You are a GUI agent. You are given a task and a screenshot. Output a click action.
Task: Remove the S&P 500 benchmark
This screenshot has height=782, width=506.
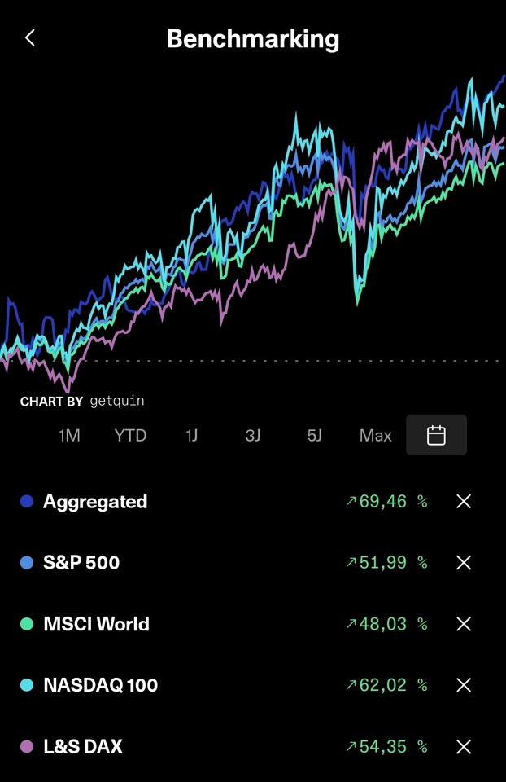coord(464,563)
